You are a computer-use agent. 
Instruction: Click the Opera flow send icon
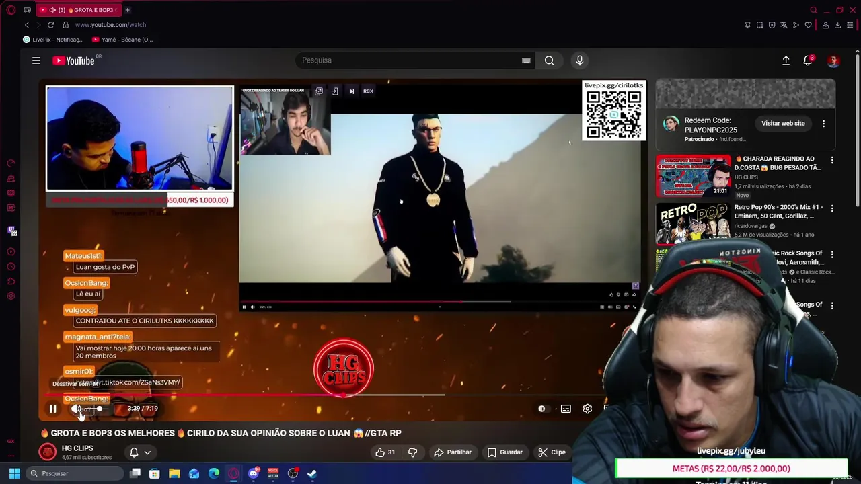pyautogui.click(x=796, y=25)
